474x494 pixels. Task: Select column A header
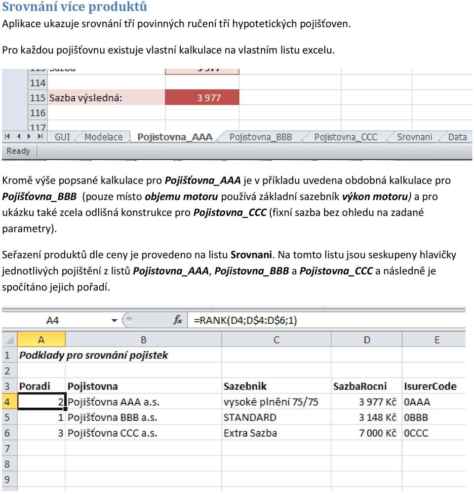(x=41, y=340)
